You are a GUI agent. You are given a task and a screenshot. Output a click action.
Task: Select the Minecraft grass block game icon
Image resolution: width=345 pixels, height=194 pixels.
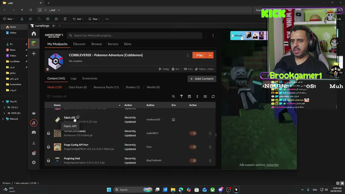34,43
